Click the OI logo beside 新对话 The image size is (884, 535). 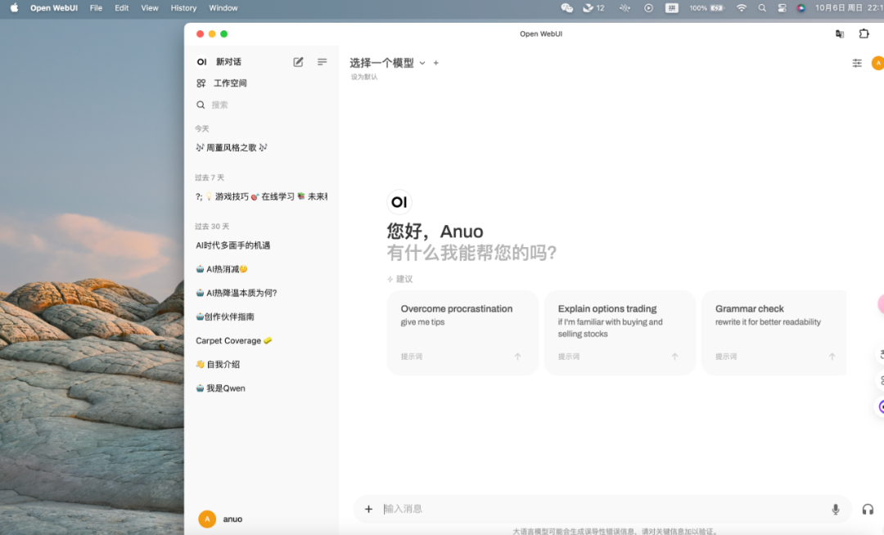[x=202, y=62]
